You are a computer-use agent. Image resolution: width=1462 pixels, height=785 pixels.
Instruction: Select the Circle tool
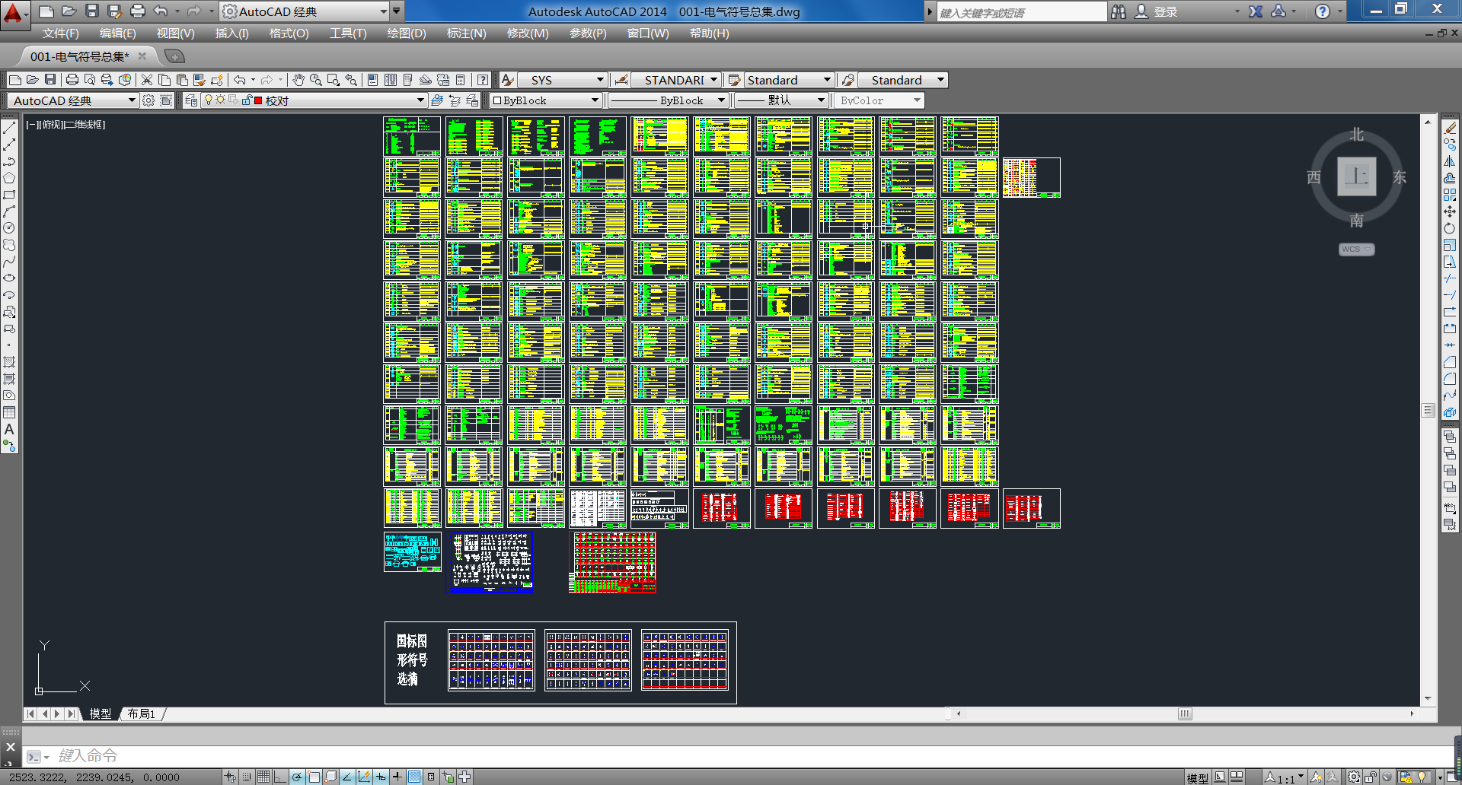click(x=9, y=228)
